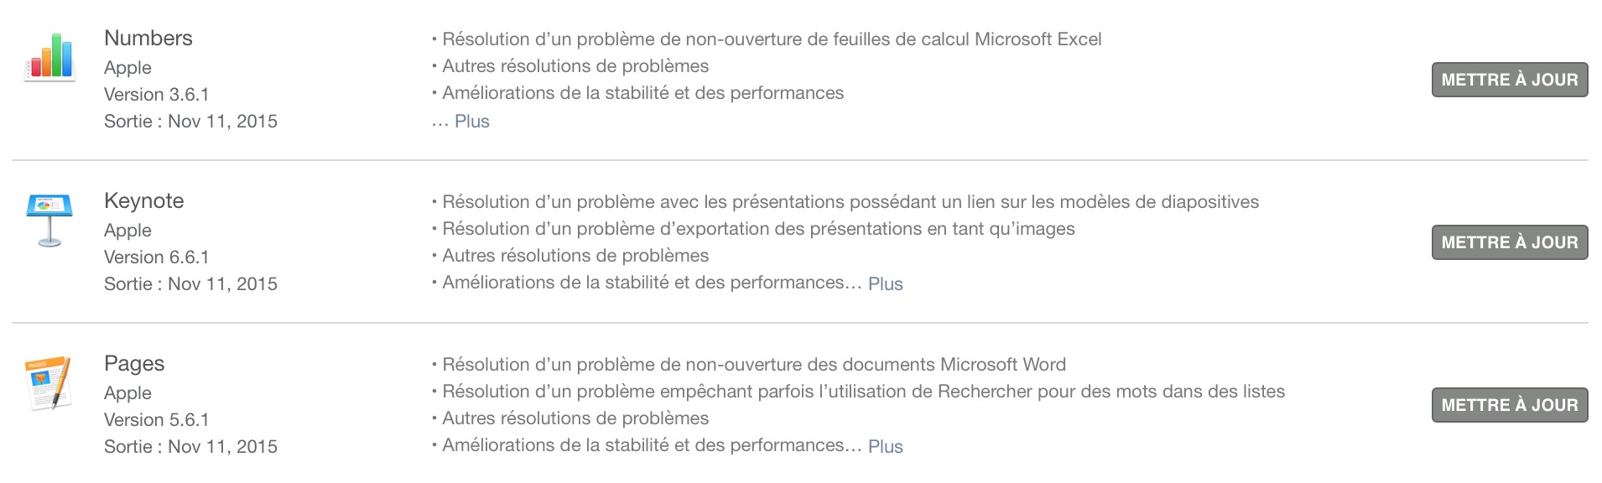Click Apple developer name under Keynote
The height and width of the screenshot is (483, 1602).
(127, 231)
